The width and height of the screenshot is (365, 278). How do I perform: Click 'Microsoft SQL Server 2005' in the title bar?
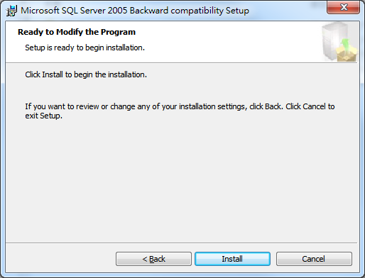[x=74, y=11]
